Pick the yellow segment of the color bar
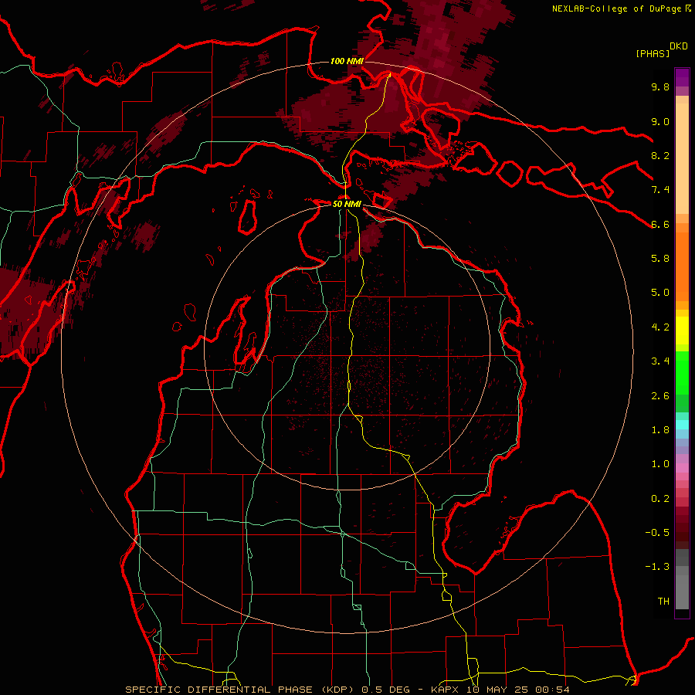The height and width of the screenshot is (695, 695). 682,331
